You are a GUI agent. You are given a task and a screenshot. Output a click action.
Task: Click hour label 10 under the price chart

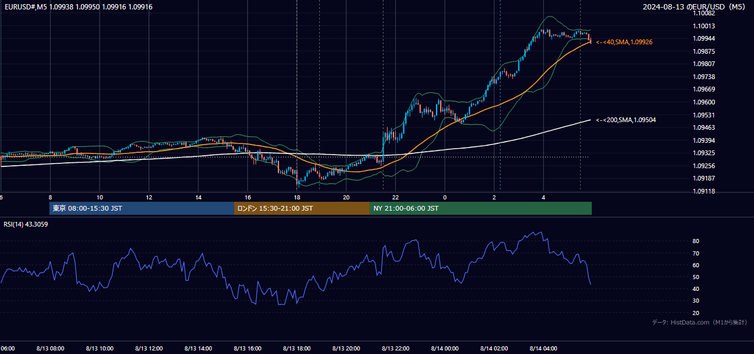[100, 198]
